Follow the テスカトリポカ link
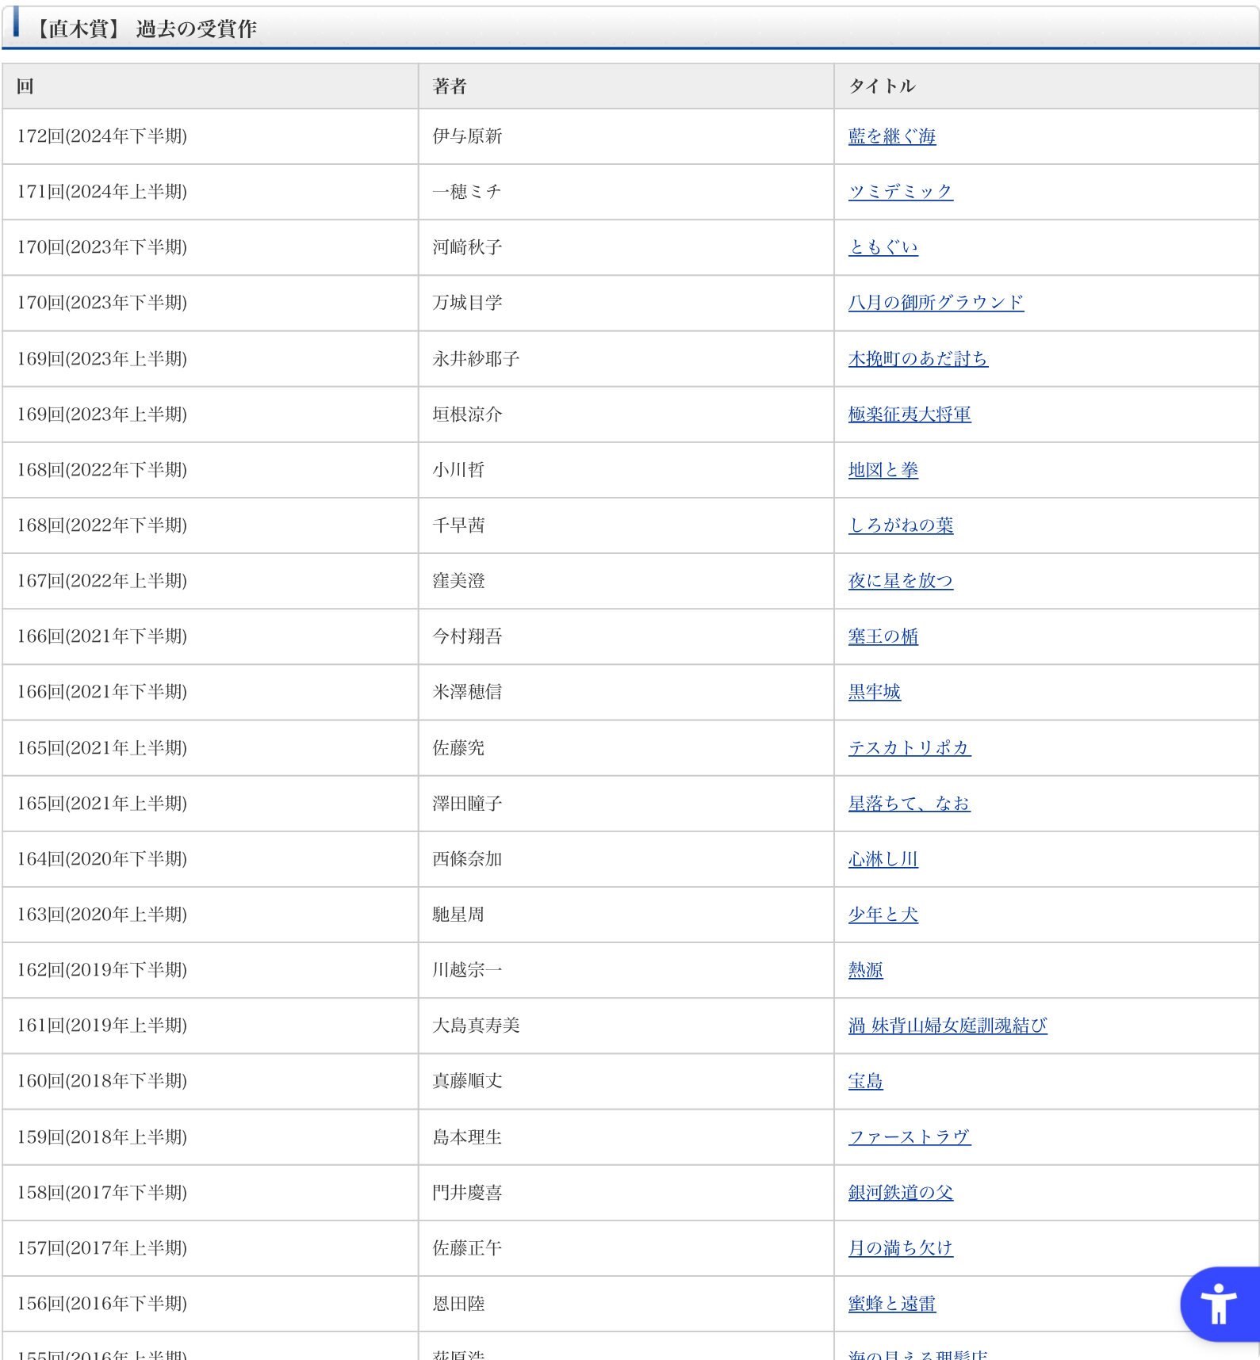Screen dimensions: 1260x1360 [910, 748]
